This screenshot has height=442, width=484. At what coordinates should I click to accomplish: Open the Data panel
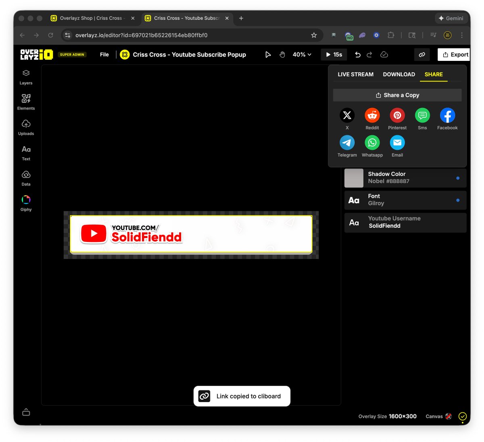click(x=26, y=178)
